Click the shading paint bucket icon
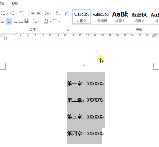Screen dimensions: 159x147 pos(46,21)
